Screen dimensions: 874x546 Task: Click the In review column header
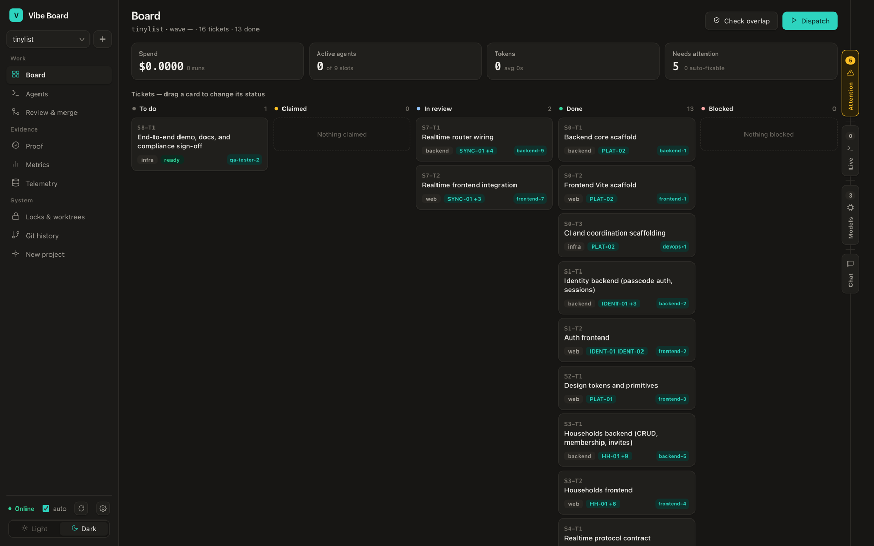click(484, 109)
